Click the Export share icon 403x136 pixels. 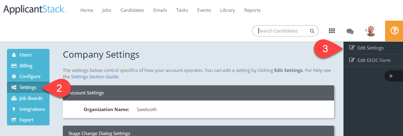tap(14, 120)
